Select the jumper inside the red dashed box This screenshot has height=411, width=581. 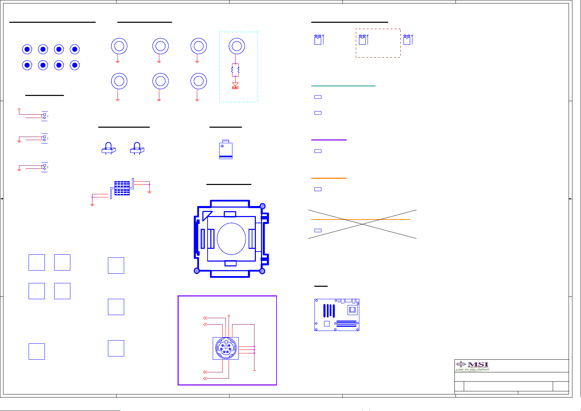point(363,40)
